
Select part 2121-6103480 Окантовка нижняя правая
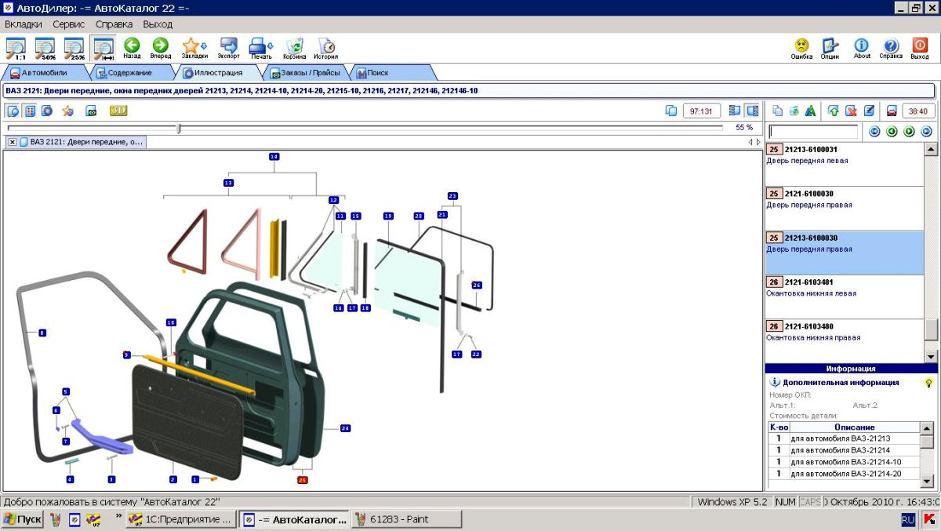(x=844, y=340)
